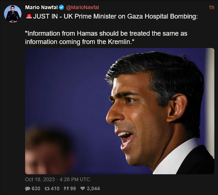
Task: View the 3,044 likes count
Action: point(93,188)
